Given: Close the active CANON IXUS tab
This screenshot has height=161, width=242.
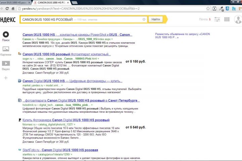Looking at the screenshot, I should click(x=68, y=3).
